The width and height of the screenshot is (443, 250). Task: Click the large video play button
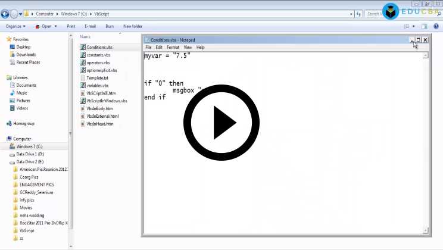[221, 124]
